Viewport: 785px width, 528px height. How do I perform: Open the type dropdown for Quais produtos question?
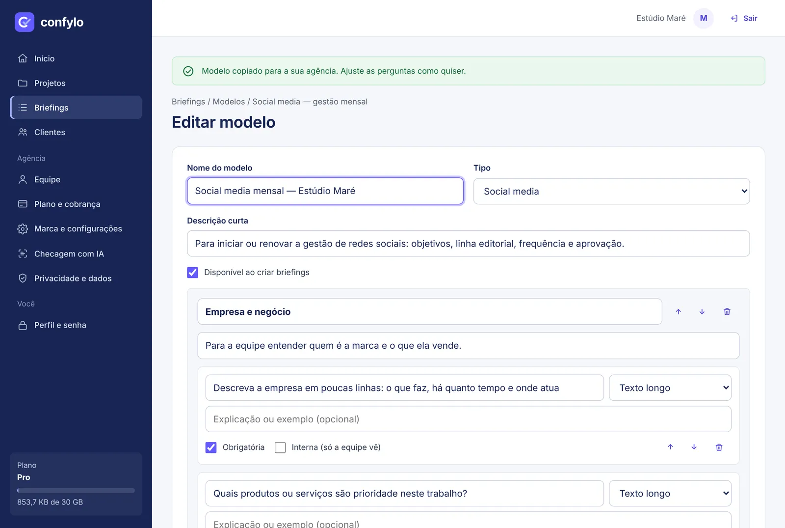670,494
